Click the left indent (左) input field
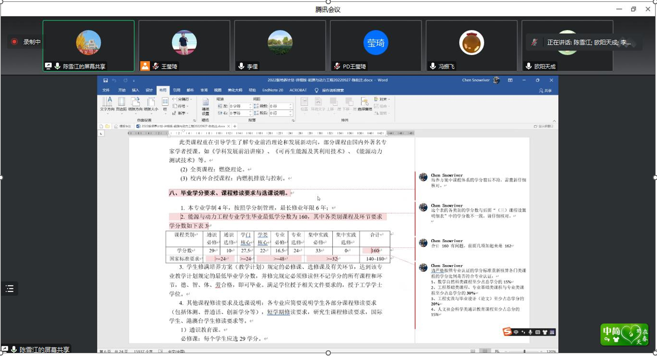 coord(238,106)
